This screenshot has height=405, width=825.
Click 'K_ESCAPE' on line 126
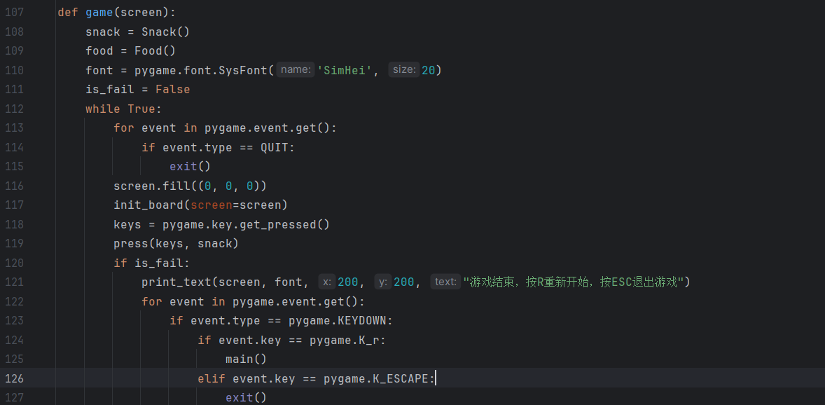(401, 378)
